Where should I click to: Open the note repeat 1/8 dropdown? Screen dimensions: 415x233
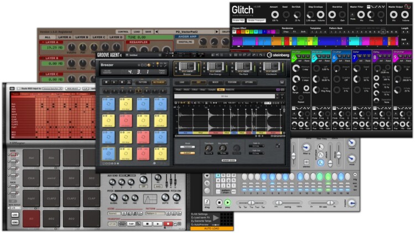15,208
